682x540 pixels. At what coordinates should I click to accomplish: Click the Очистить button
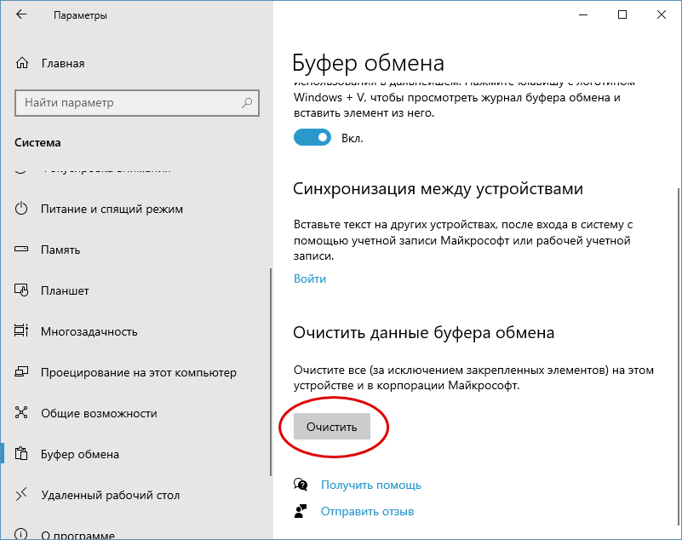tap(332, 427)
